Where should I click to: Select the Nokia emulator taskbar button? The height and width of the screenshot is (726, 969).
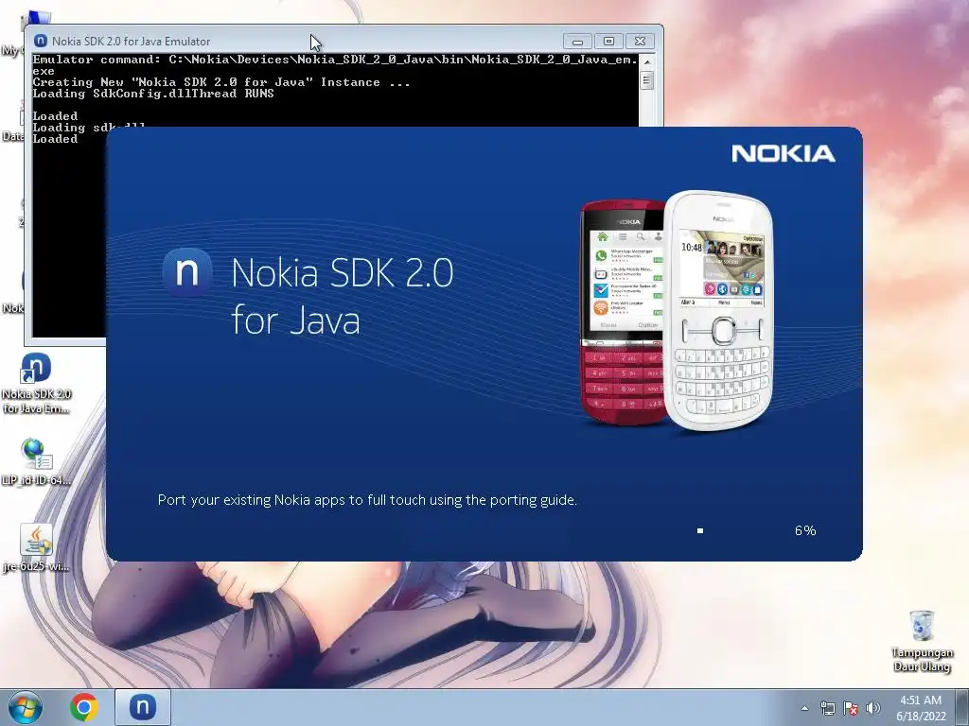coord(142,707)
